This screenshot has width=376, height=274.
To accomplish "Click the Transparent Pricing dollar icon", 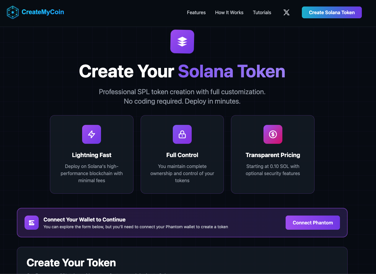I will 273,134.
